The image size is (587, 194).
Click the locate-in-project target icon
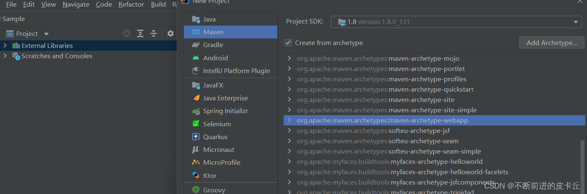(x=127, y=33)
